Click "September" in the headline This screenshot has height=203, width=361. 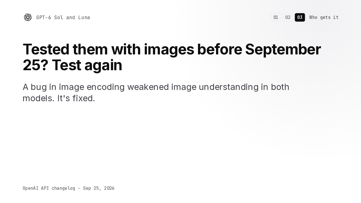click(x=283, y=49)
